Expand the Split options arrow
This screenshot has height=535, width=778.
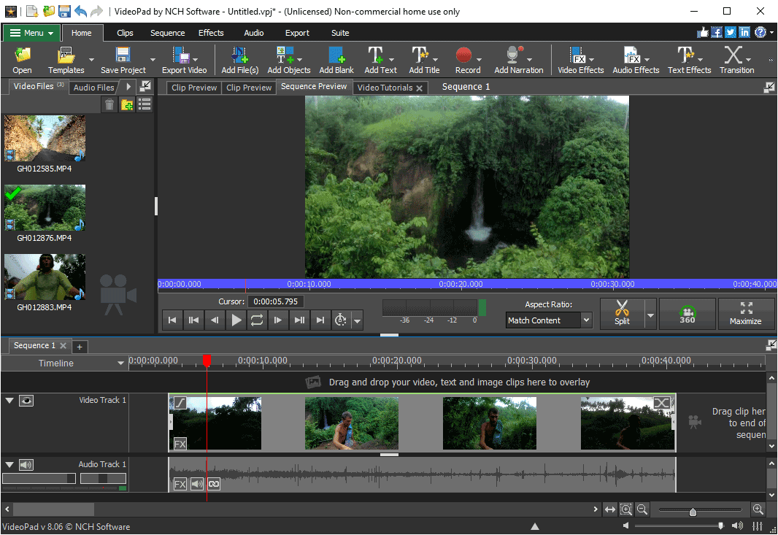(650, 315)
